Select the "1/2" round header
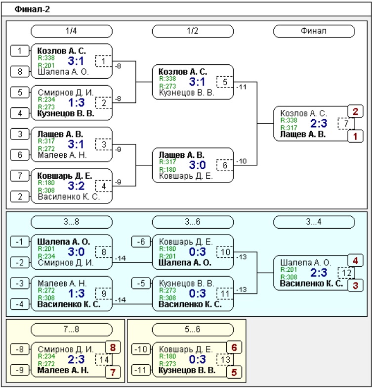Viewport: 373px width, 388px height. [193, 31]
